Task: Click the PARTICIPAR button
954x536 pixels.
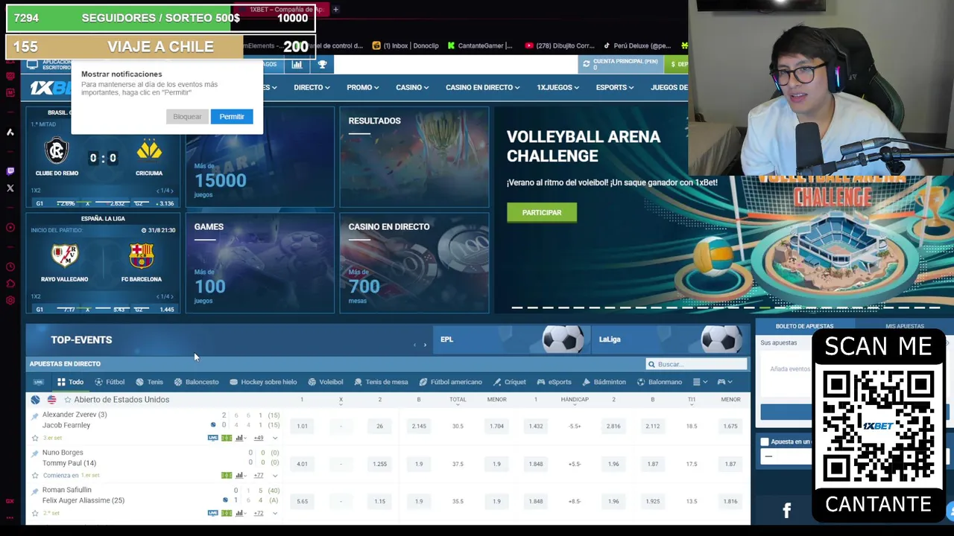Action: (x=542, y=213)
